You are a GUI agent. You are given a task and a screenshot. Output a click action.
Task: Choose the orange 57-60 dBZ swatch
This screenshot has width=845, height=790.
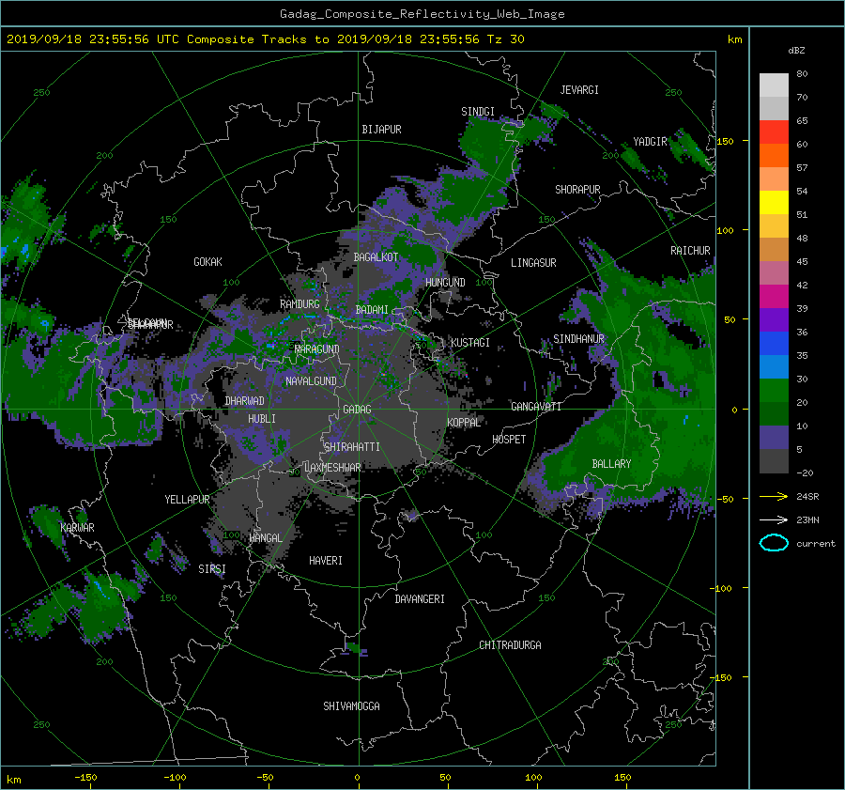click(x=774, y=156)
